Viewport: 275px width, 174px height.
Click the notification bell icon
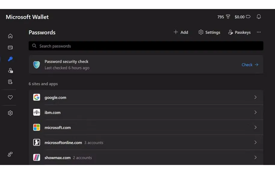(x=258, y=17)
